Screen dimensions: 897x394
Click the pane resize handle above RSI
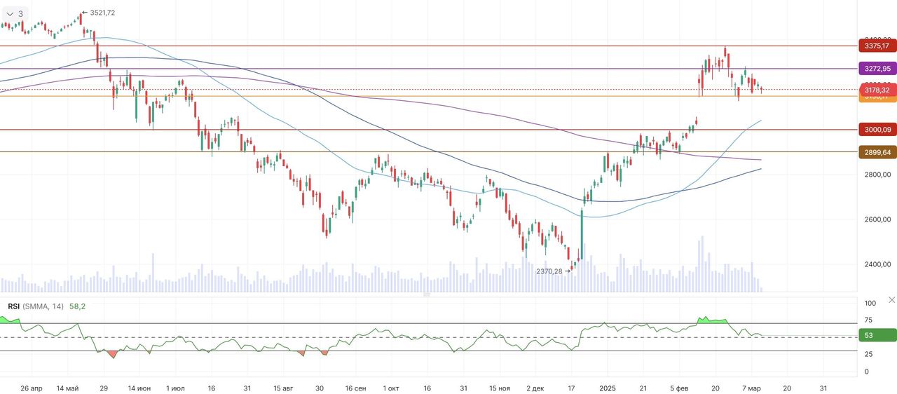coord(426,295)
